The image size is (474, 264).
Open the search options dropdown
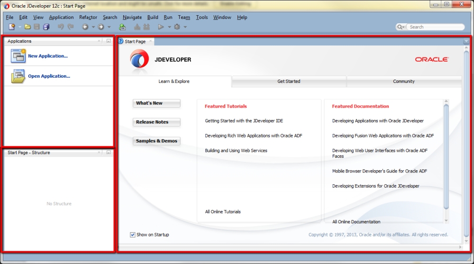[401, 27]
